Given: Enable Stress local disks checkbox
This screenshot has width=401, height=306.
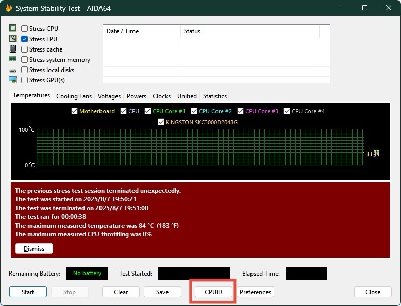Looking at the screenshot, I should 24,70.
